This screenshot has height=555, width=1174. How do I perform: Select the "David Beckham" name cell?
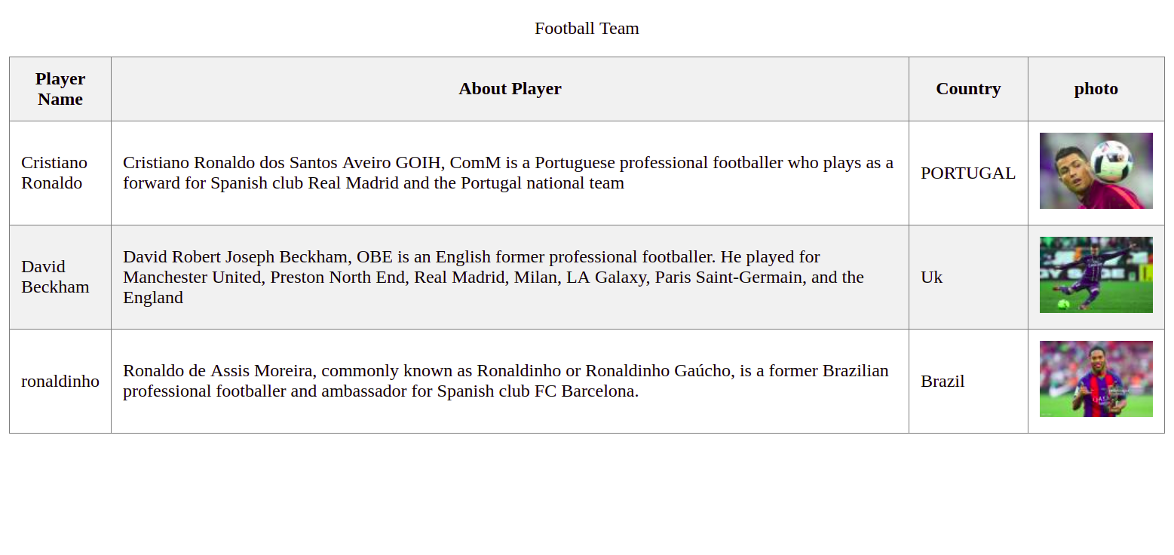point(55,277)
